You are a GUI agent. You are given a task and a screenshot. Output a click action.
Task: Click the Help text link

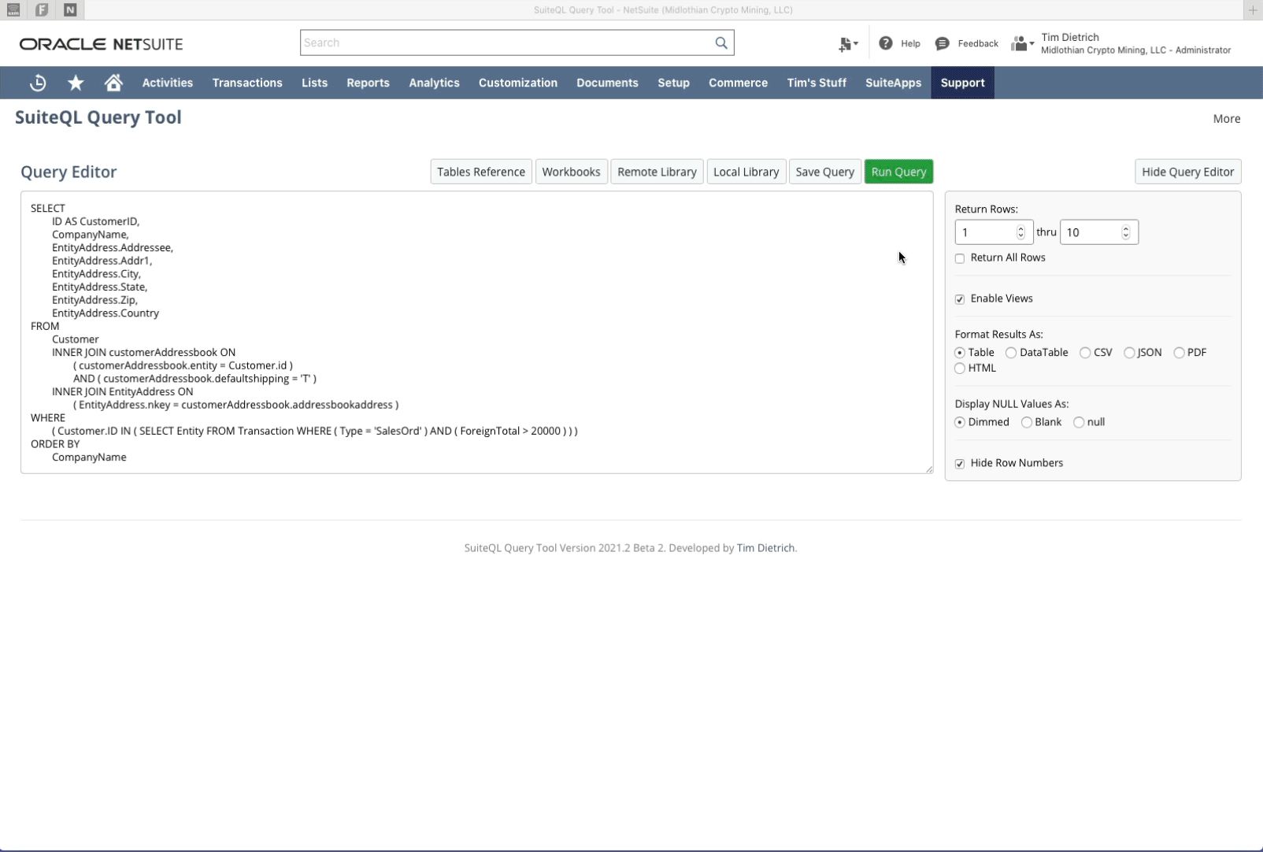[910, 43]
